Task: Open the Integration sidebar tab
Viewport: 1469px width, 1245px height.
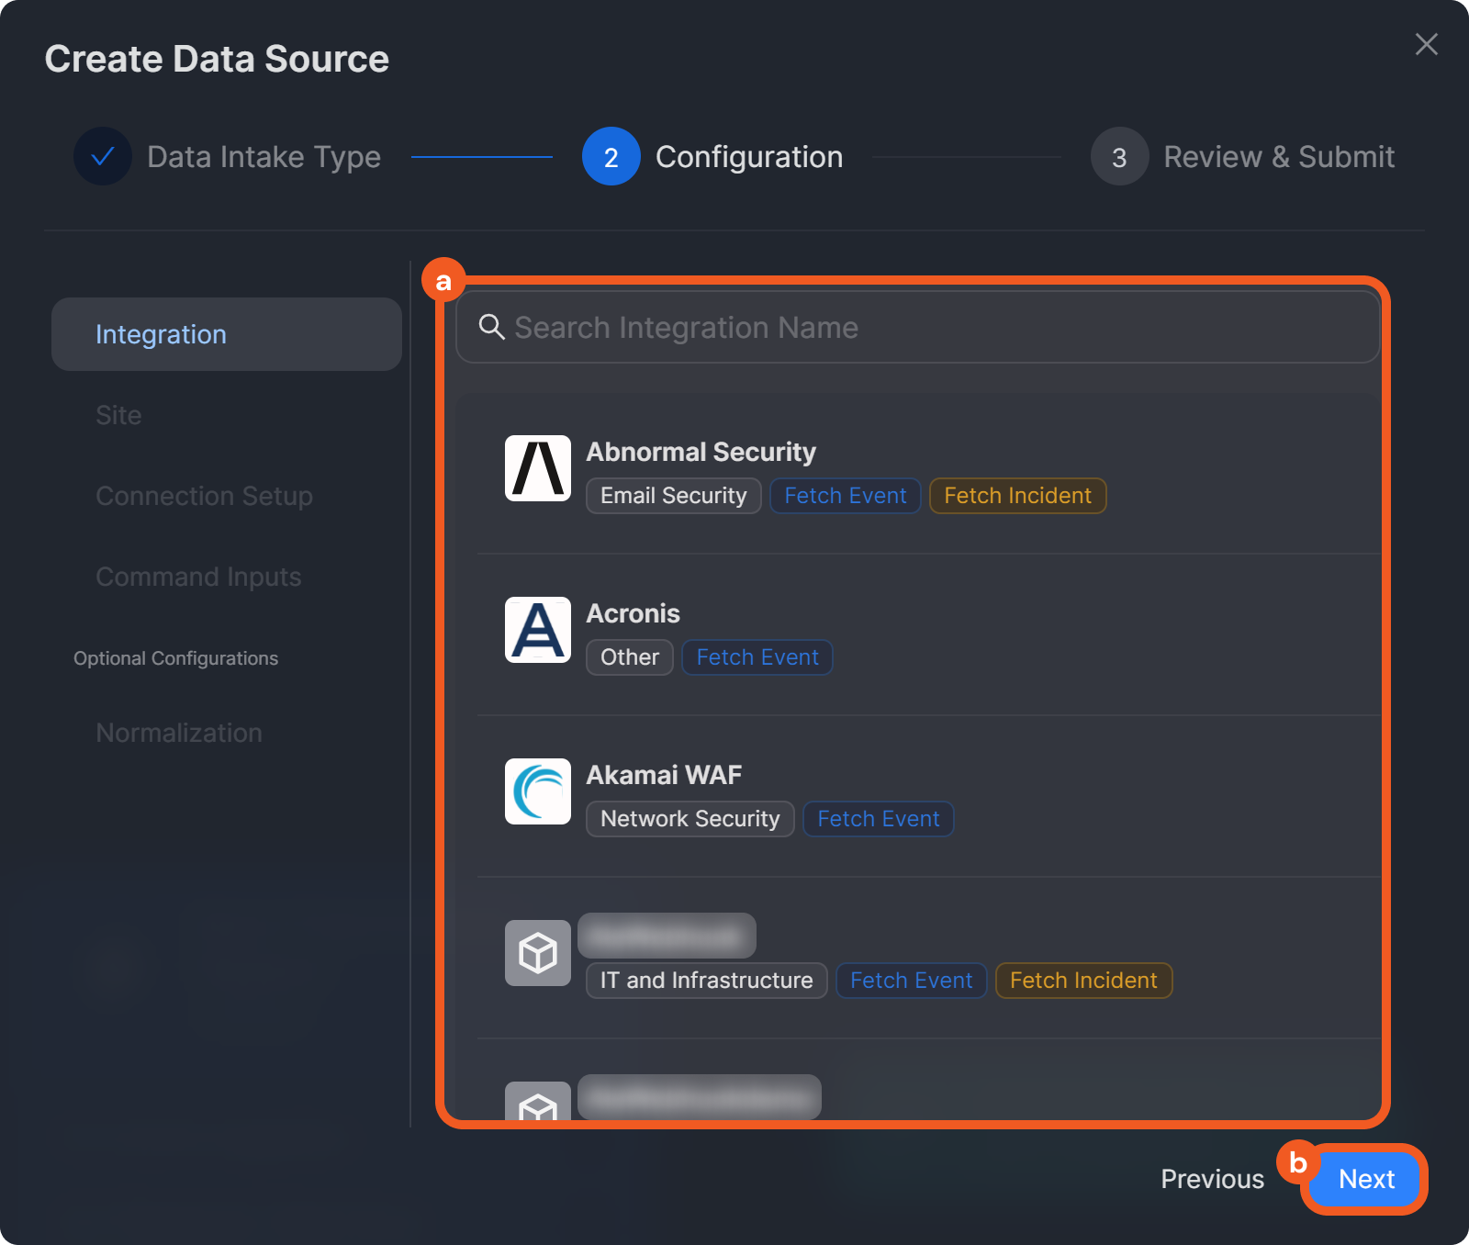Action: point(226,334)
